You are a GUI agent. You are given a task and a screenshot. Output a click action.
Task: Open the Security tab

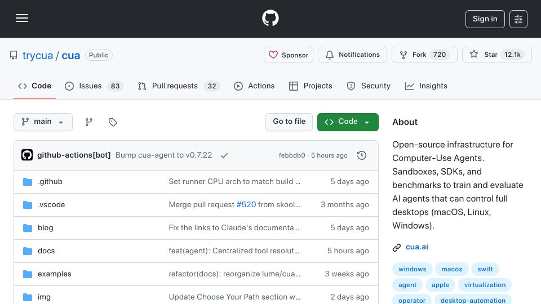pos(369,86)
